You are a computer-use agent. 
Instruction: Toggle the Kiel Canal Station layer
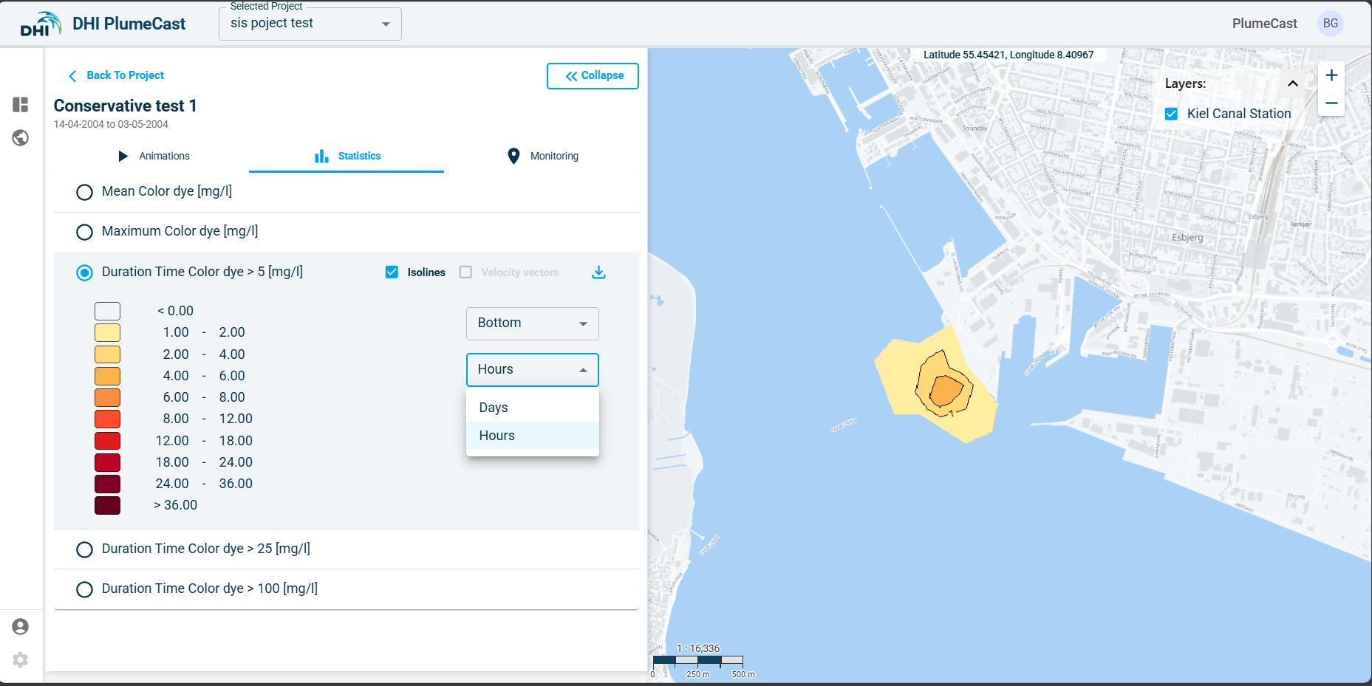pyautogui.click(x=1171, y=114)
